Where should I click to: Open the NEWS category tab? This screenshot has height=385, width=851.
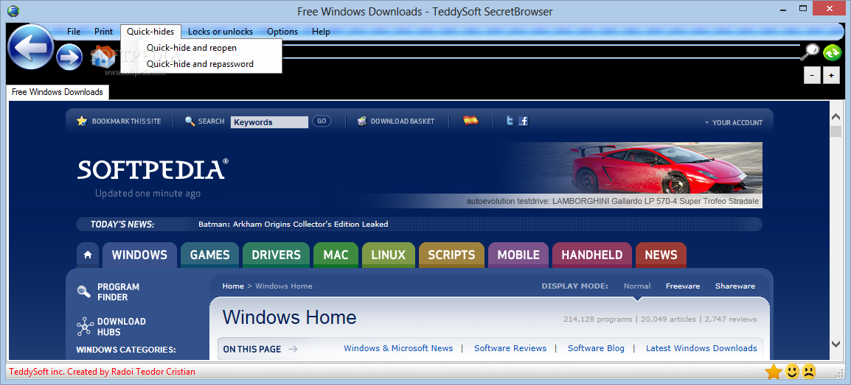coord(661,255)
